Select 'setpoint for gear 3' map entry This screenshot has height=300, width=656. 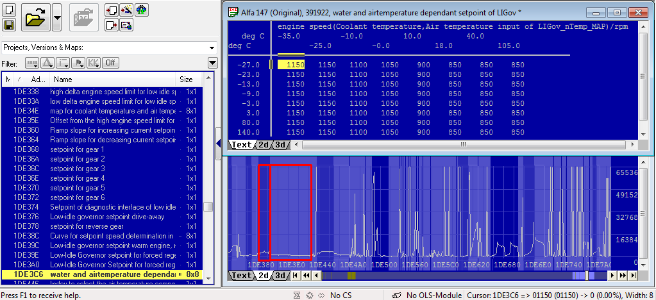(78, 169)
